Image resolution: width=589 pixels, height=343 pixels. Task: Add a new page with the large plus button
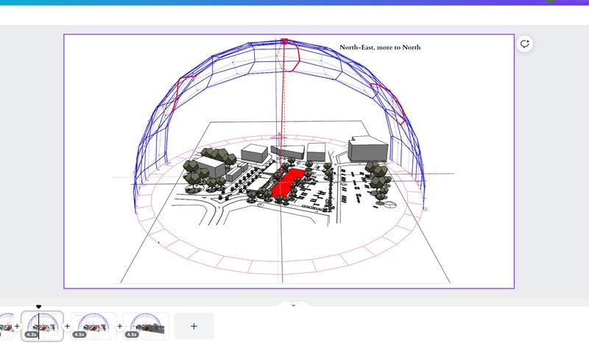pos(194,326)
